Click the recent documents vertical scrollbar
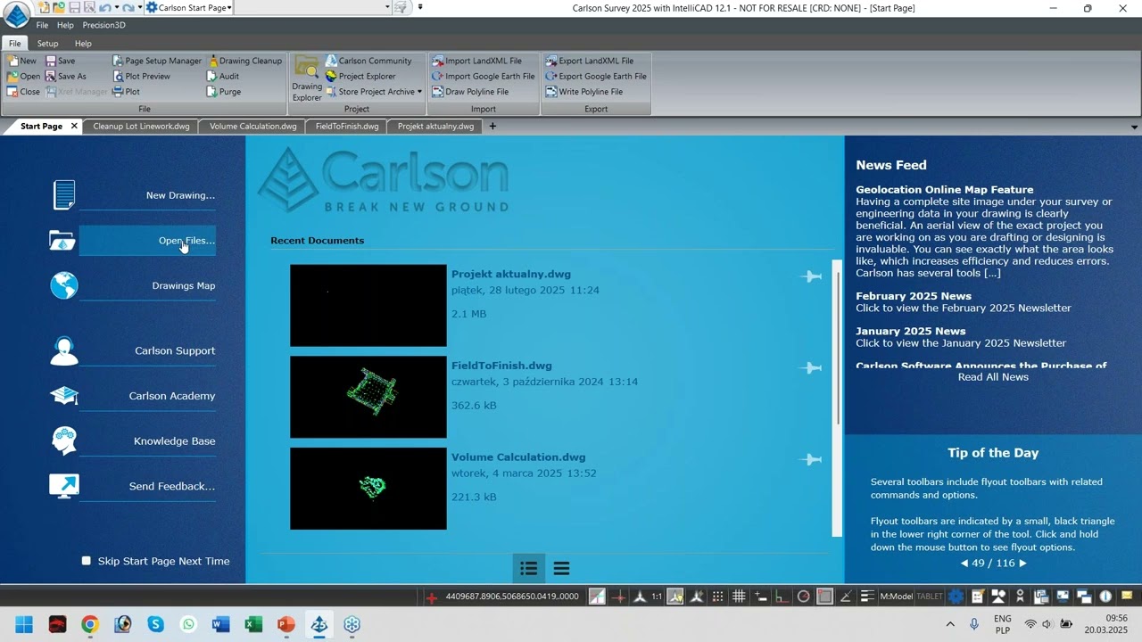Image resolution: width=1142 pixels, height=642 pixels. tap(837, 399)
